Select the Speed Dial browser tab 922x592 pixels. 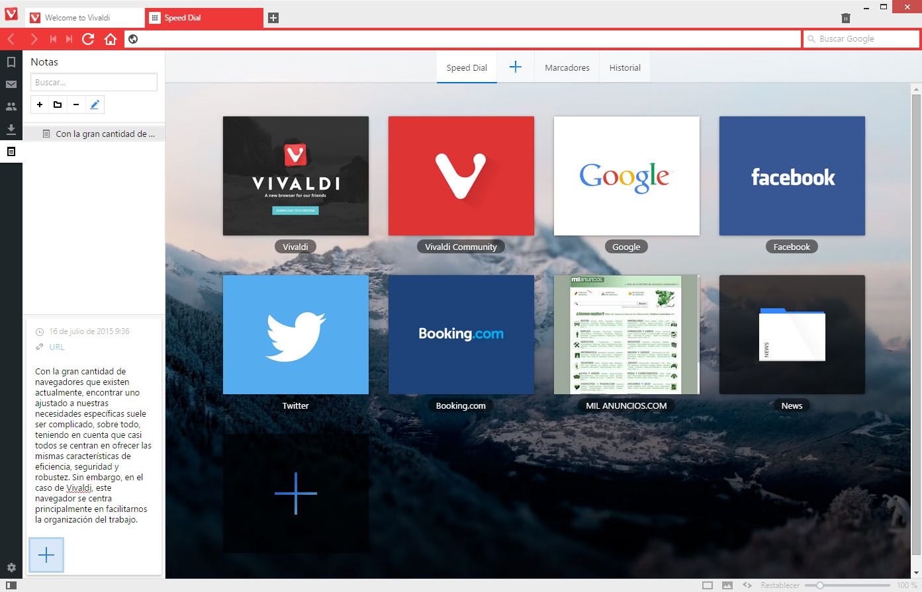coord(203,18)
